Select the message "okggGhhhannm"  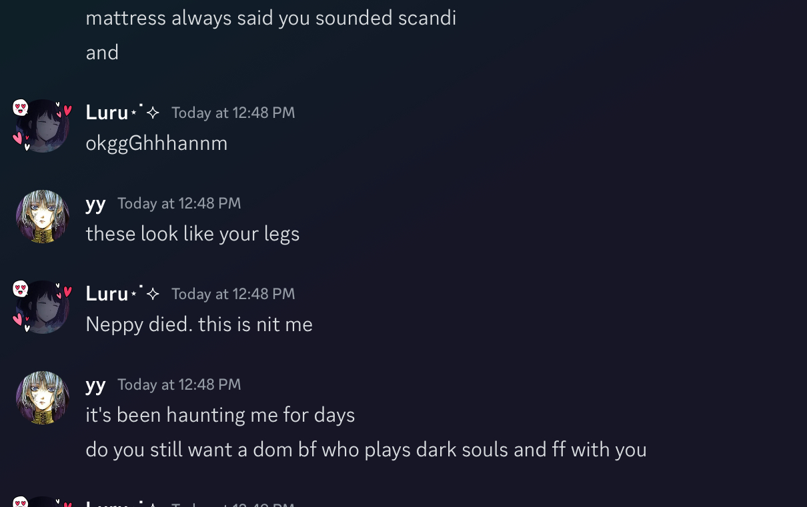pyautogui.click(x=157, y=143)
